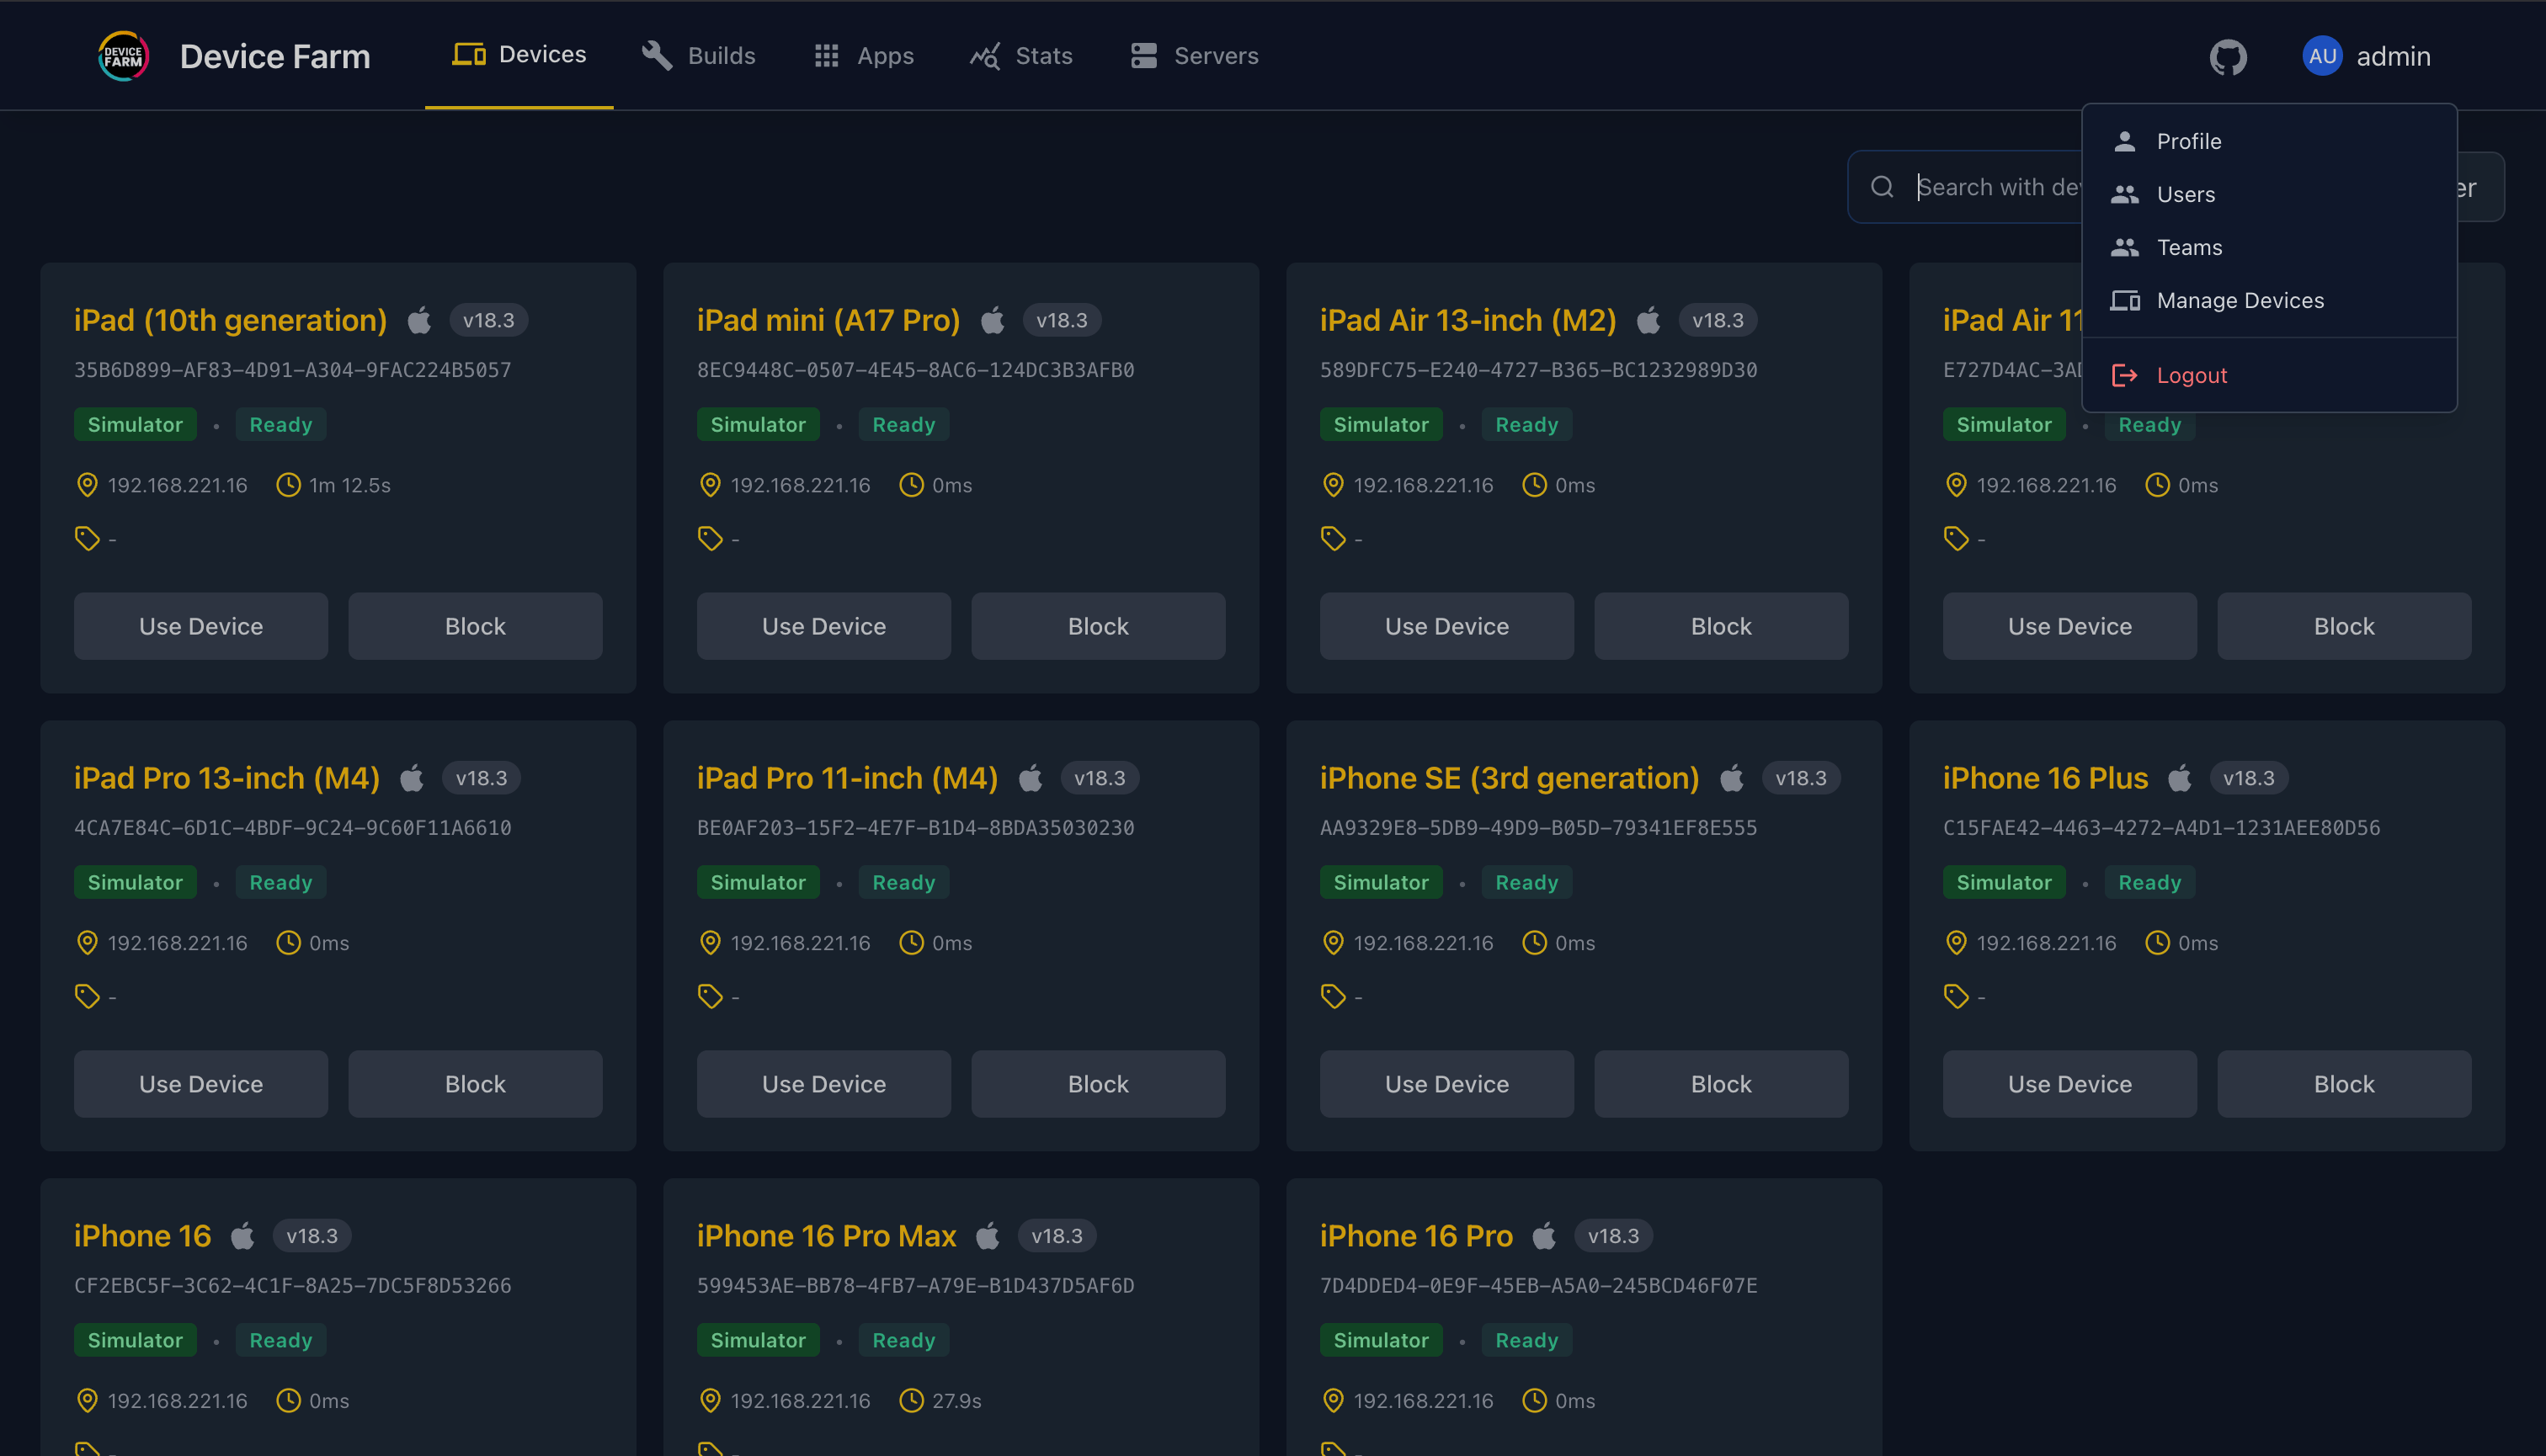Click the Logout icon in the dropdown

tap(2124, 375)
